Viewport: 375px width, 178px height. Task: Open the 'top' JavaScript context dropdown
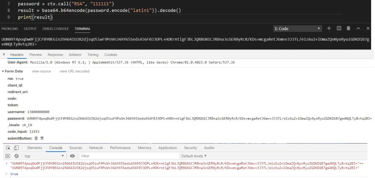point(44,156)
